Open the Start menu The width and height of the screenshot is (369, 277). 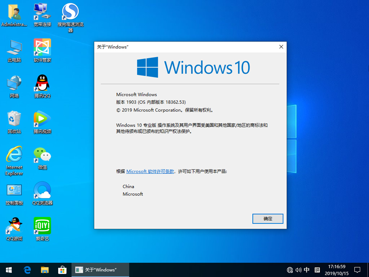(9, 270)
